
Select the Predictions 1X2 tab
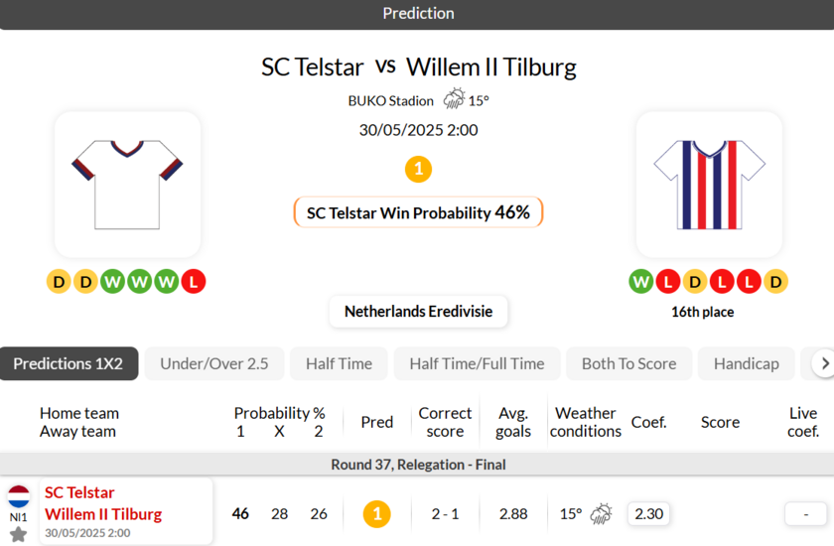click(69, 363)
